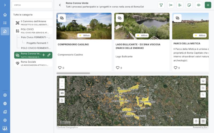Image resolution: width=214 pixels, height=133 pixels.
Task: Open the globe language icon
Action: 5,103
